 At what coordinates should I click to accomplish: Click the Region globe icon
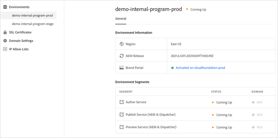pos(122,44)
